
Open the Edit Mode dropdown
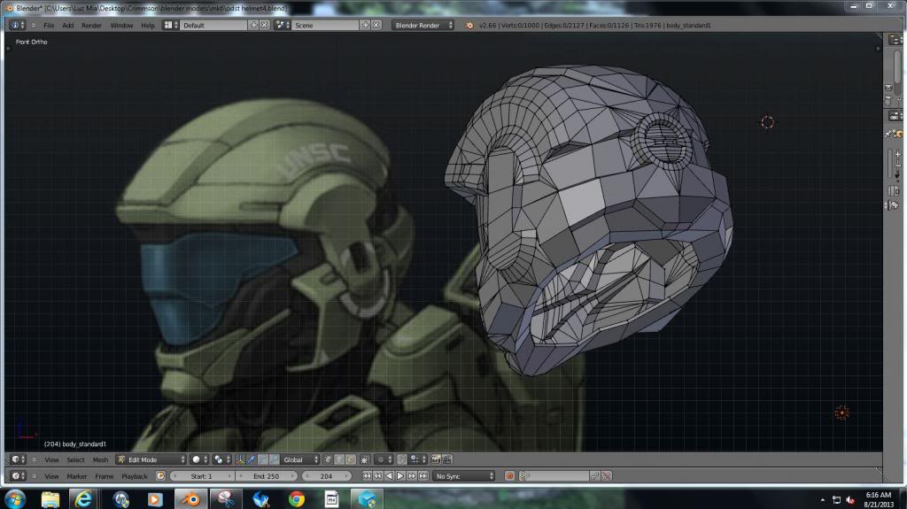point(151,459)
